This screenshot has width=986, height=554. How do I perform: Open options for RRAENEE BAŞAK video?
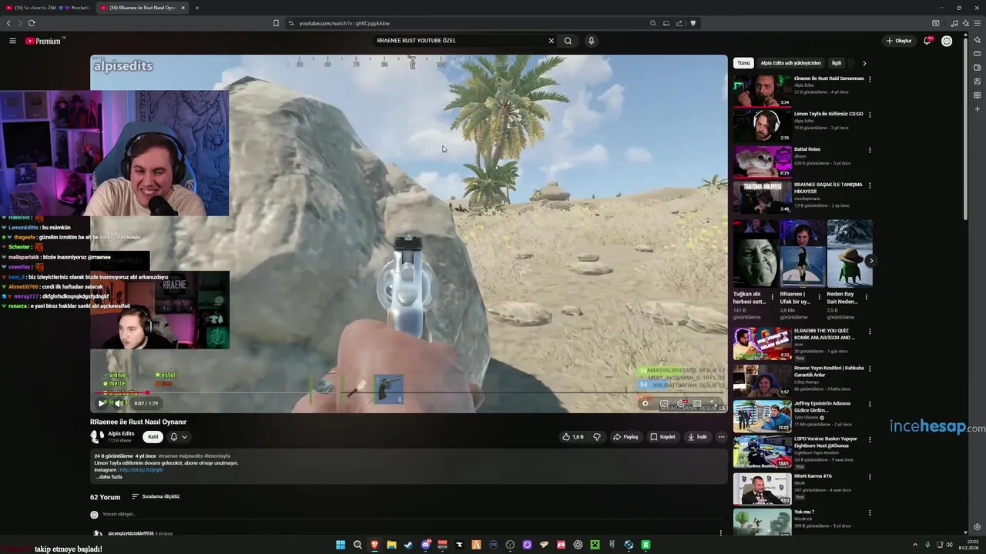tap(870, 185)
